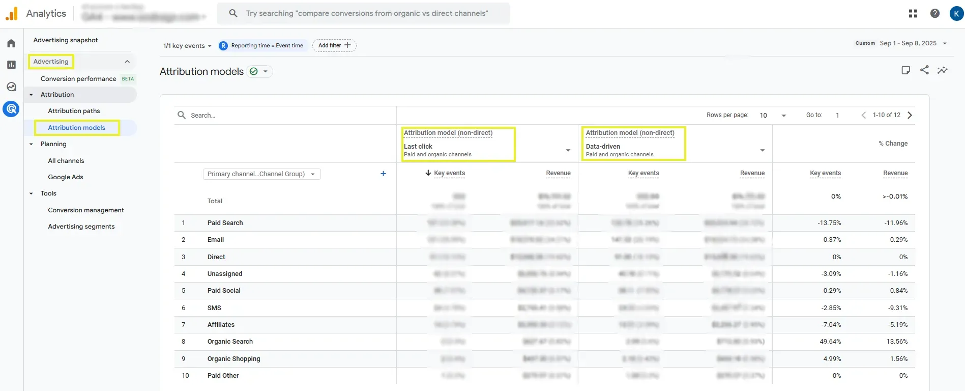Click the Organic Shopping row label
The image size is (965, 391).
(x=233, y=359)
